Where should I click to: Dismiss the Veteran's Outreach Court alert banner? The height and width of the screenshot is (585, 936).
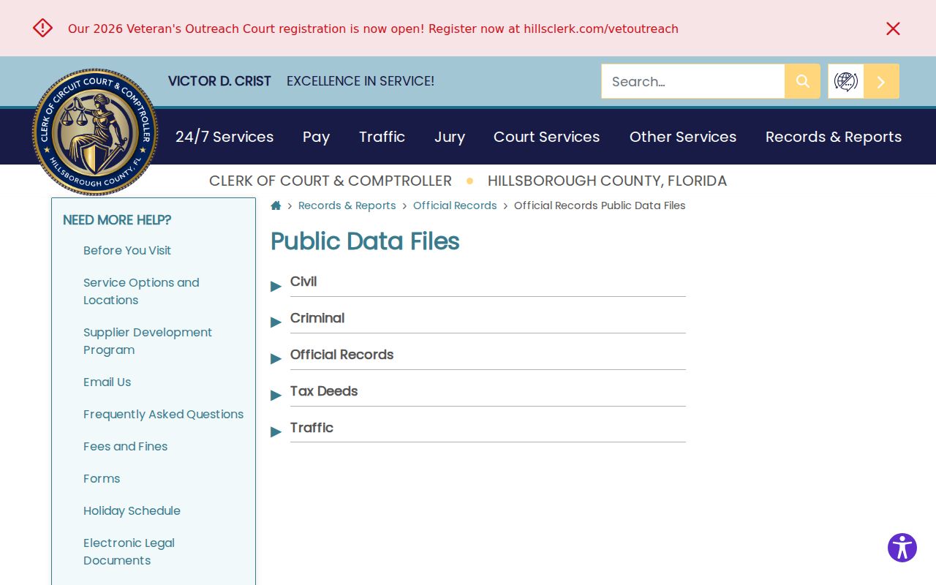coord(893,29)
